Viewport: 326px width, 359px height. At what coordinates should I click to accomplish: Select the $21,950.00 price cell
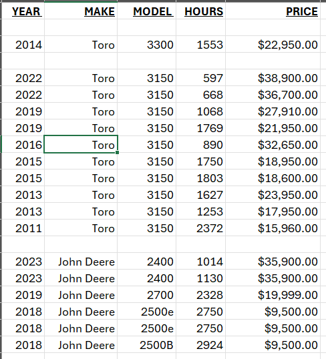pos(273,128)
